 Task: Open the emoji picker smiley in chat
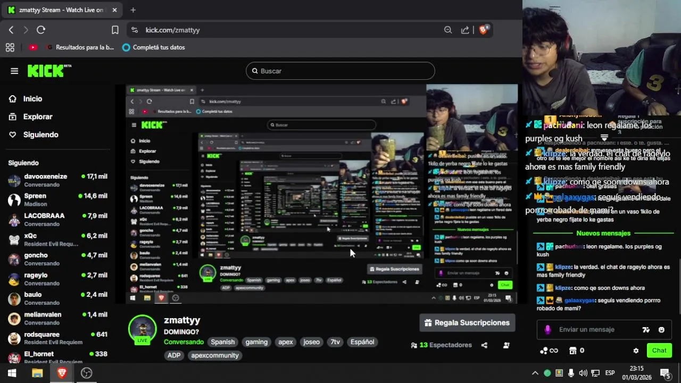(661, 330)
